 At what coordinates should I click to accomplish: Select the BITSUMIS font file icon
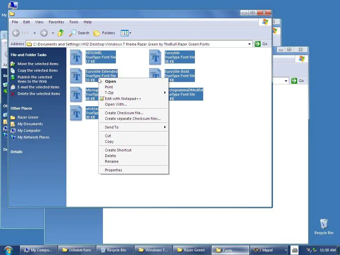pos(76,57)
